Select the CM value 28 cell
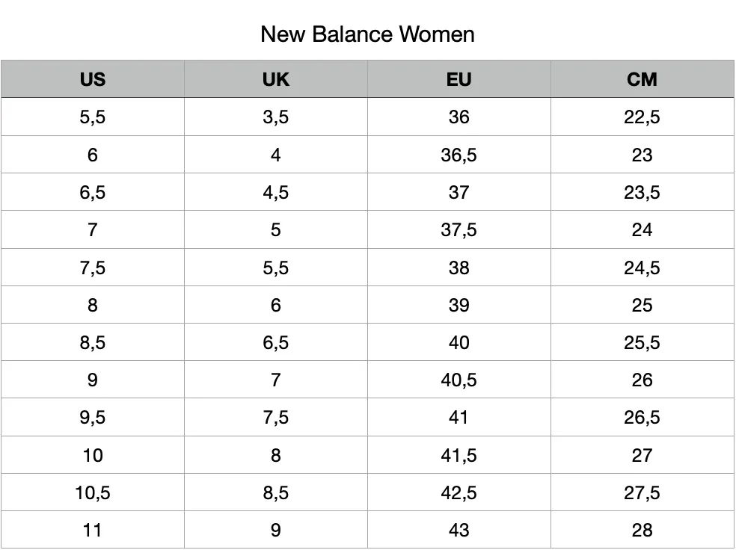The height and width of the screenshot is (550, 736). pyautogui.click(x=642, y=530)
